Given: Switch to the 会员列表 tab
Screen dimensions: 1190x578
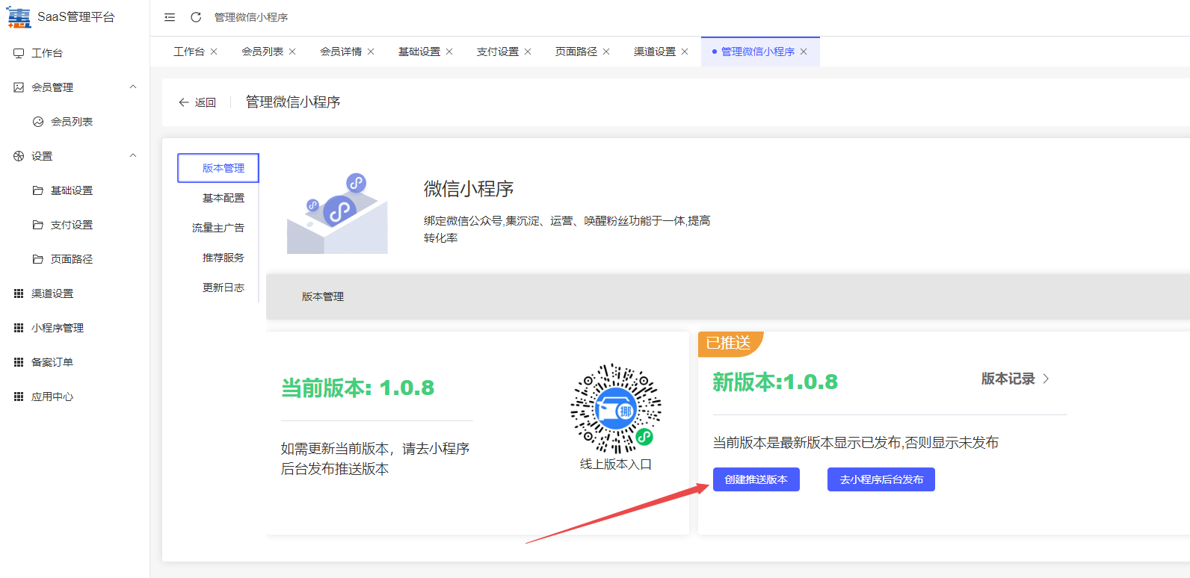Looking at the screenshot, I should (x=262, y=52).
